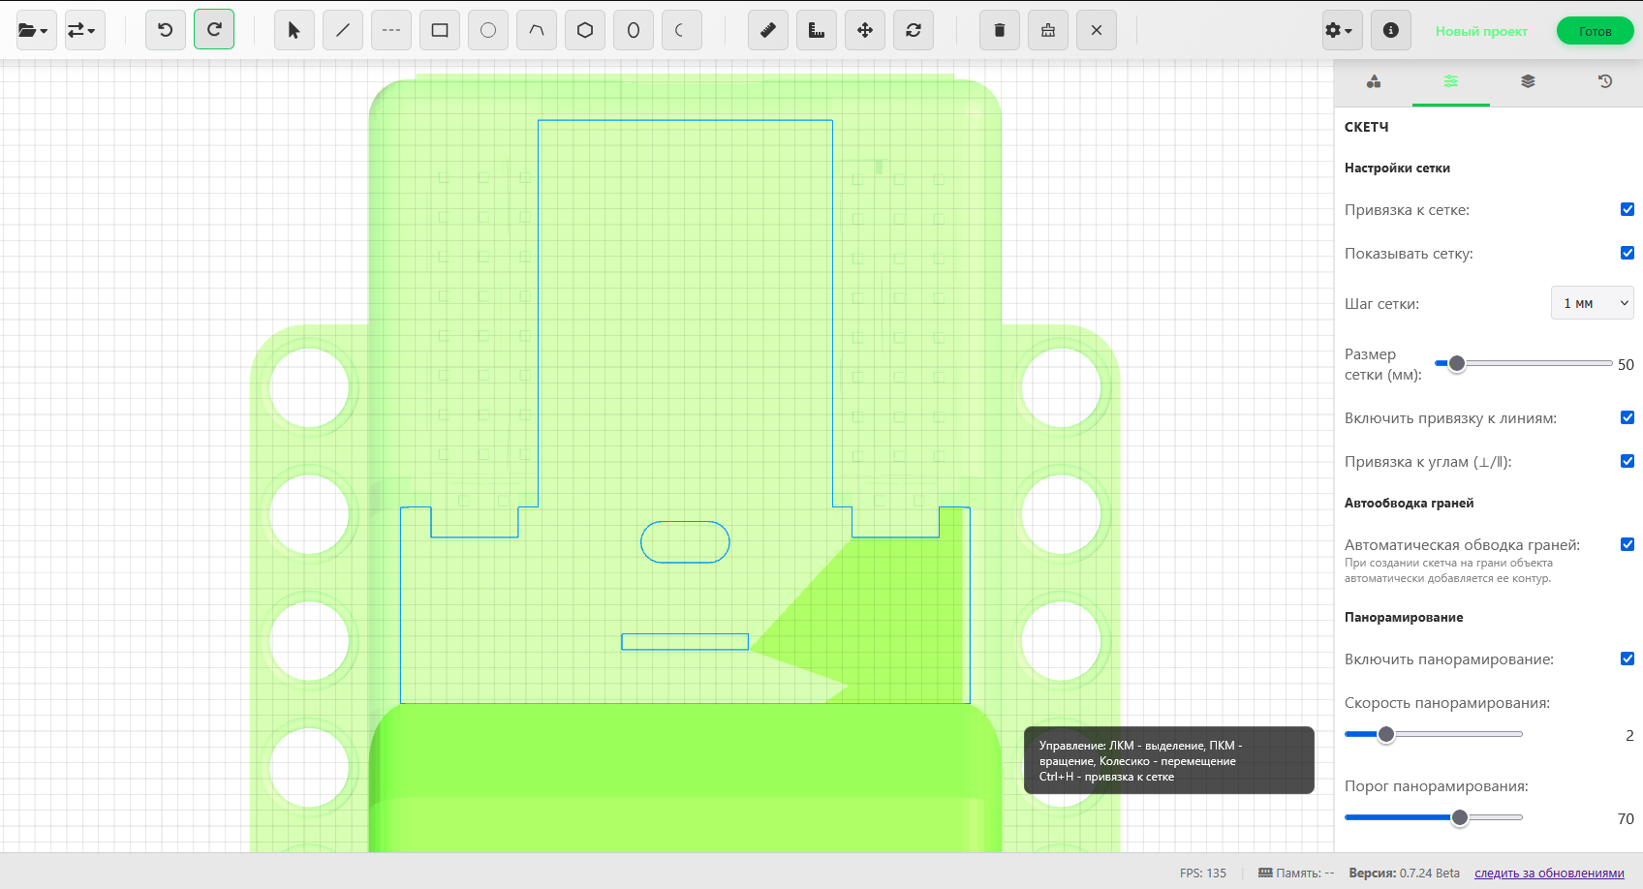Activate the ruler measurement tool
This screenshot has width=1643, height=889.
coord(768,30)
